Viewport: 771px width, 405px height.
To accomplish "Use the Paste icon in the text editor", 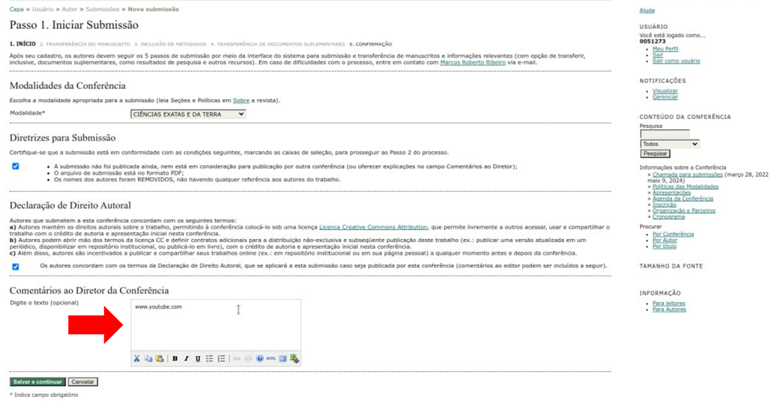I will (x=159, y=359).
